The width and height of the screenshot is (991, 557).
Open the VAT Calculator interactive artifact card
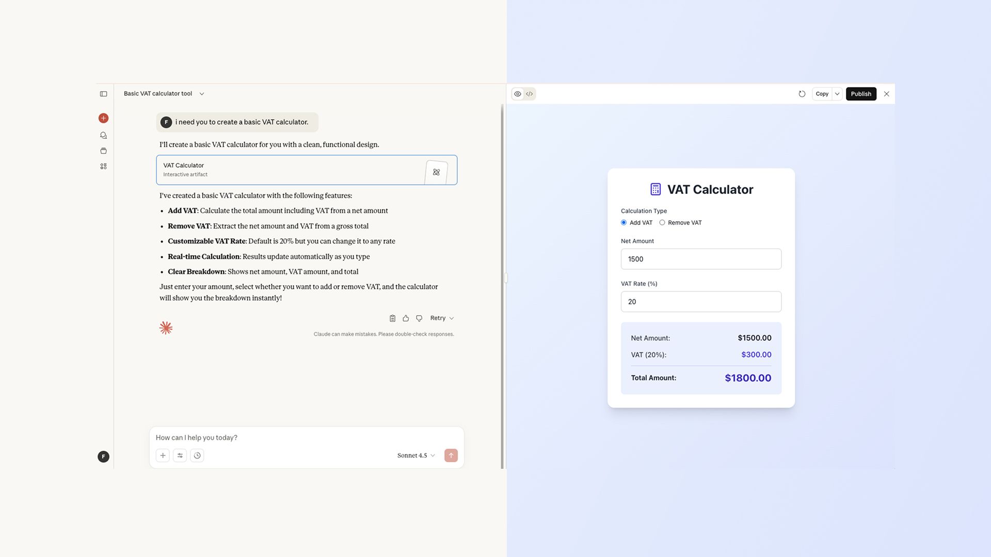pos(307,170)
